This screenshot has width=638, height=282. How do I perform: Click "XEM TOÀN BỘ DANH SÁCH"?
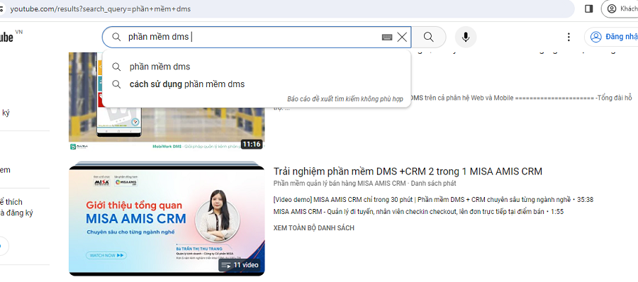pos(314,228)
